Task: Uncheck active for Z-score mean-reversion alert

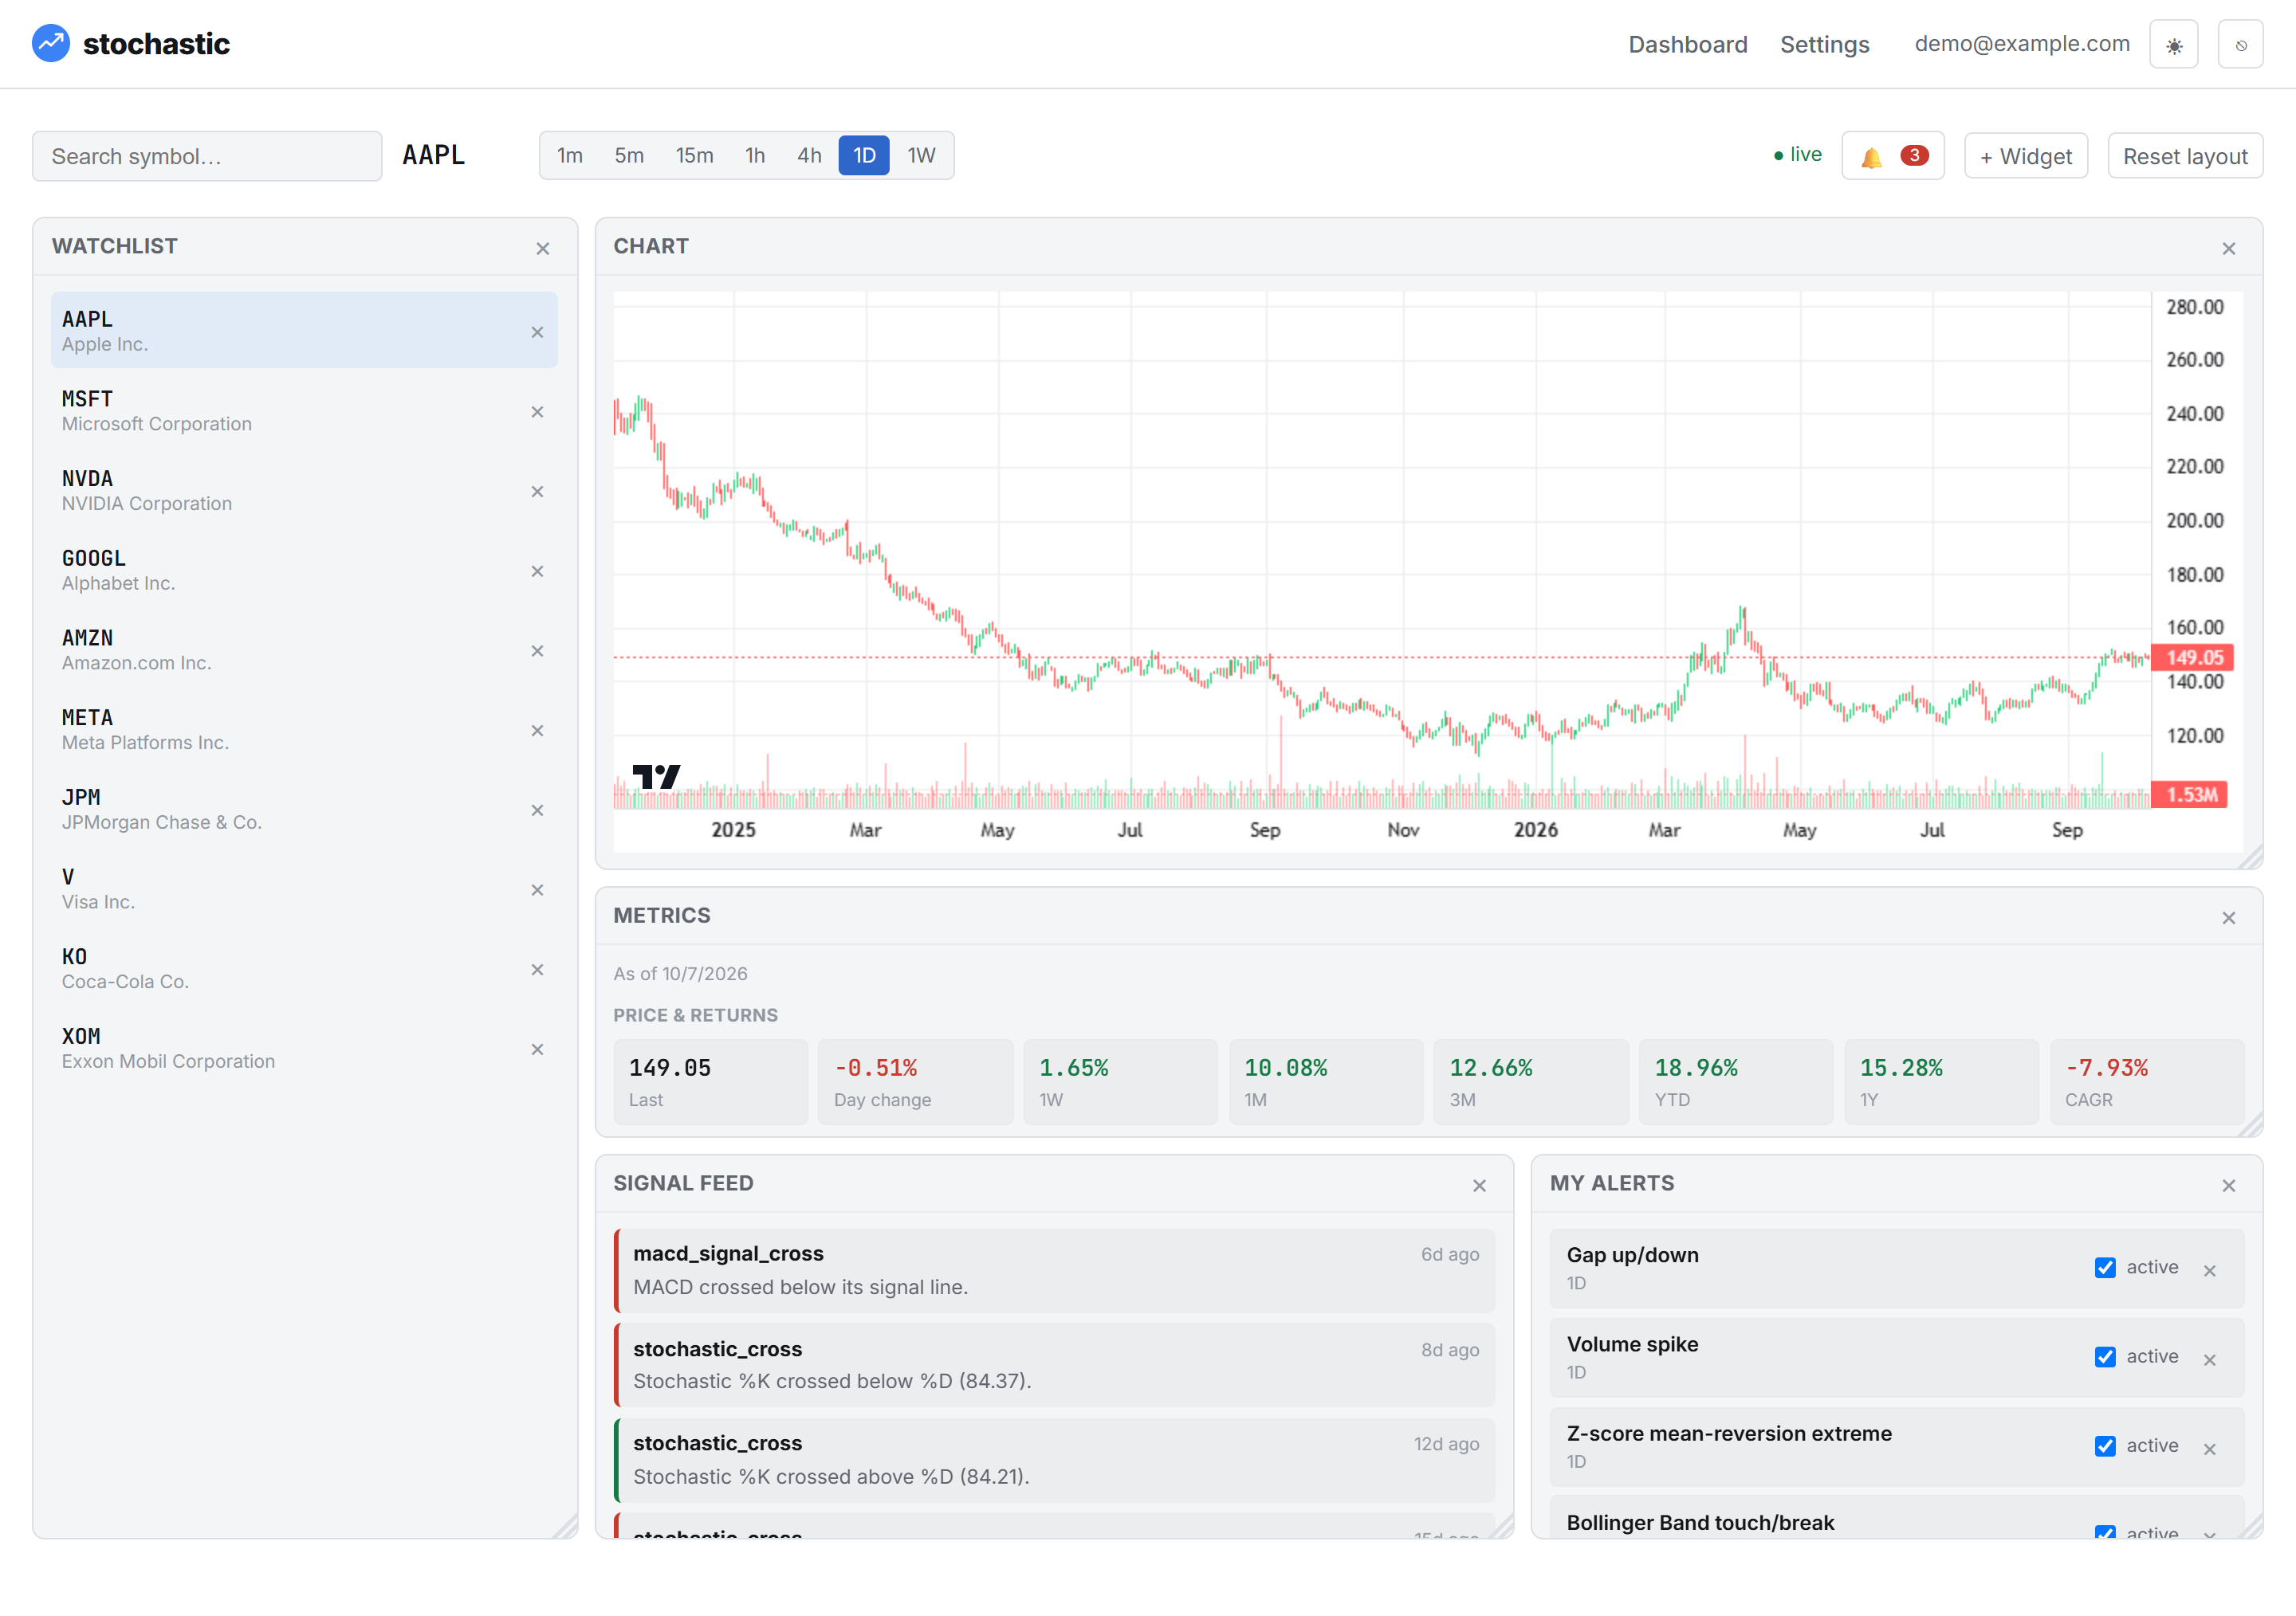Action: (x=2105, y=1445)
